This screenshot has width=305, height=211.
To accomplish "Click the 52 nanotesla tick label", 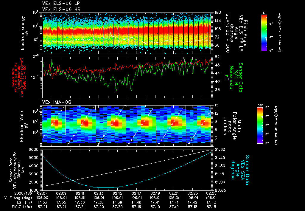I will [217, 57].
